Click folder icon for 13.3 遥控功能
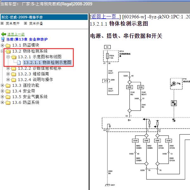 (8, 85)
